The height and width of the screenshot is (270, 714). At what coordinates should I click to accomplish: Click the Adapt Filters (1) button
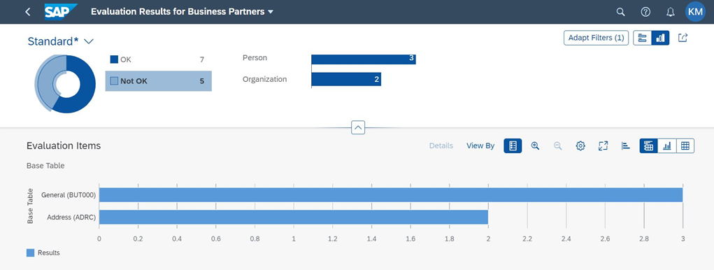pyautogui.click(x=596, y=38)
